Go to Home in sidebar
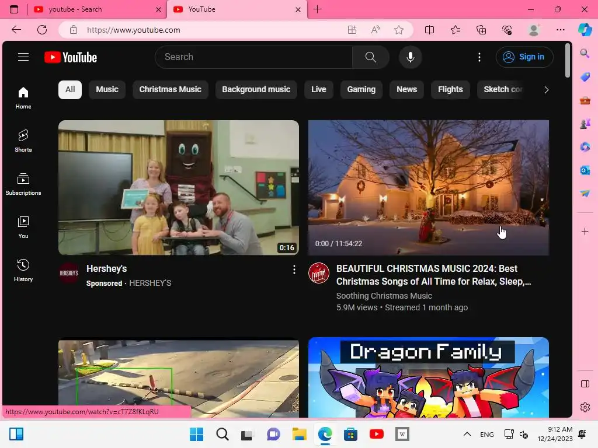The height and width of the screenshot is (448, 598). pyautogui.click(x=23, y=98)
